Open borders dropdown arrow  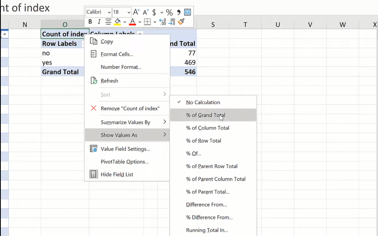pyautogui.click(x=155, y=22)
